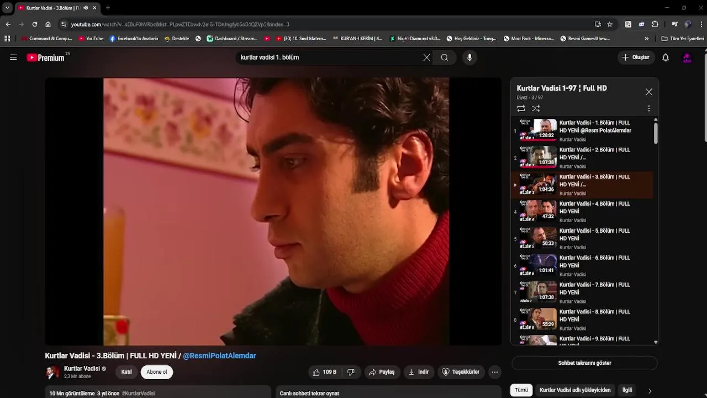The width and height of the screenshot is (707, 398).
Task: Play 1.Bölüm from the playlist
Action: click(582, 131)
